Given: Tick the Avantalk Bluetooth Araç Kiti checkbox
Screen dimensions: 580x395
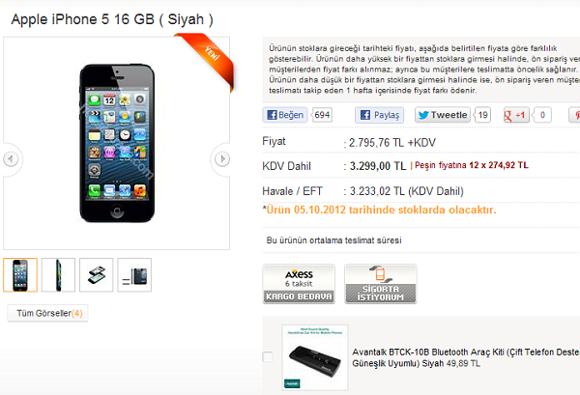Looking at the screenshot, I should pyautogui.click(x=268, y=357).
